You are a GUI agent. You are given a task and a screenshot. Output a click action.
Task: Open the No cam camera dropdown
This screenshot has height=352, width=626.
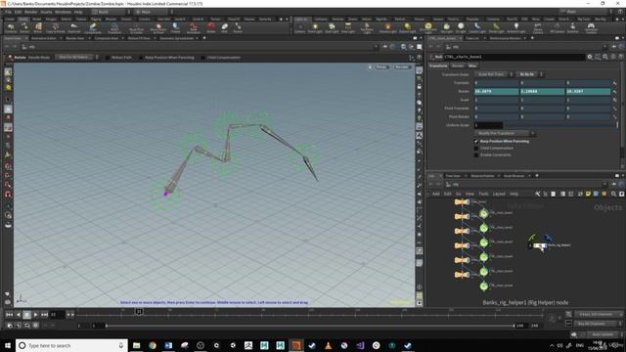(x=402, y=67)
